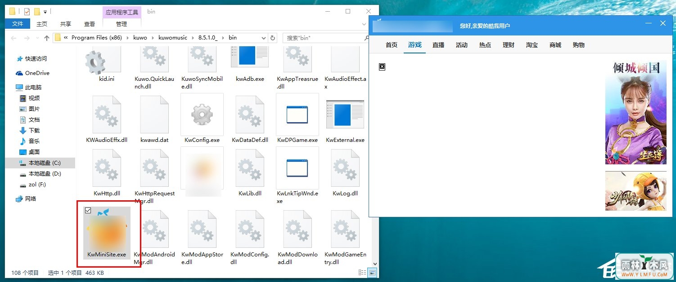Switch to 淘宝 tab in Kuwo window
Screen dimensions: 676x282
tap(532, 45)
